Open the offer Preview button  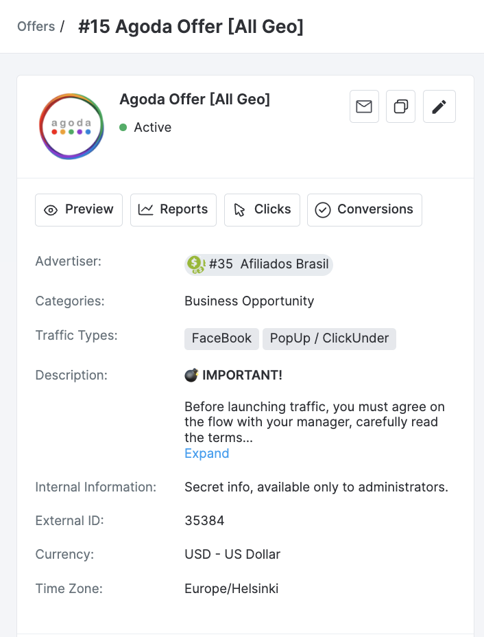79,209
